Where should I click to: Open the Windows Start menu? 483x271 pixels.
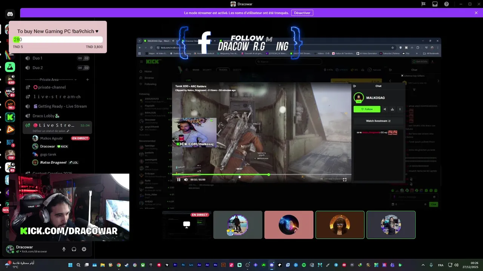pyautogui.click(x=70, y=265)
